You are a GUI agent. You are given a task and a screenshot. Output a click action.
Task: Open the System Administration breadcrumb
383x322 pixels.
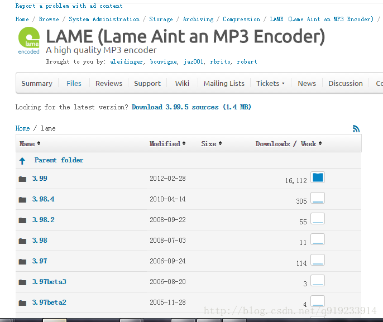coord(104,20)
